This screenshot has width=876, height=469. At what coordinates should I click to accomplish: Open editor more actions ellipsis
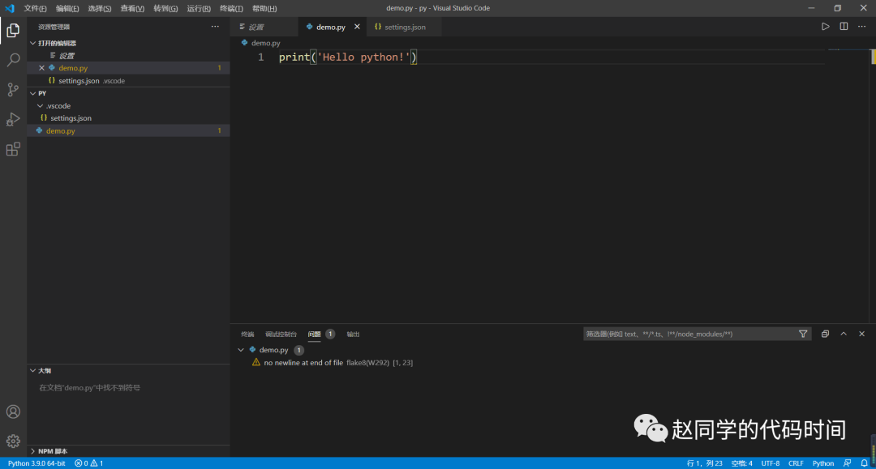click(x=862, y=26)
